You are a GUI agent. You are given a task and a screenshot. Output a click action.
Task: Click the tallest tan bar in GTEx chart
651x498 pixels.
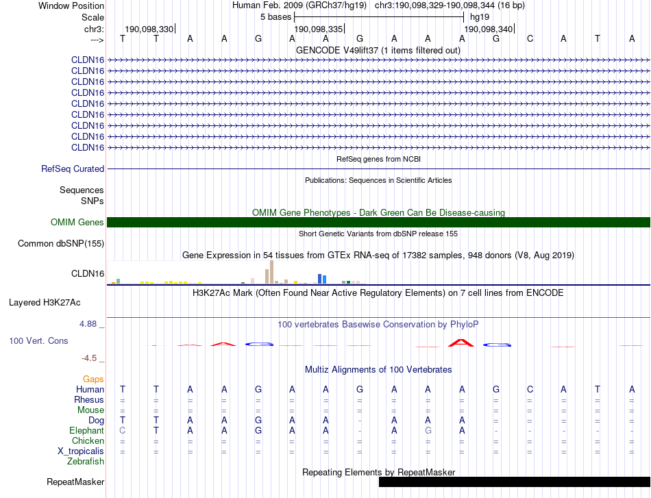[x=271, y=272]
